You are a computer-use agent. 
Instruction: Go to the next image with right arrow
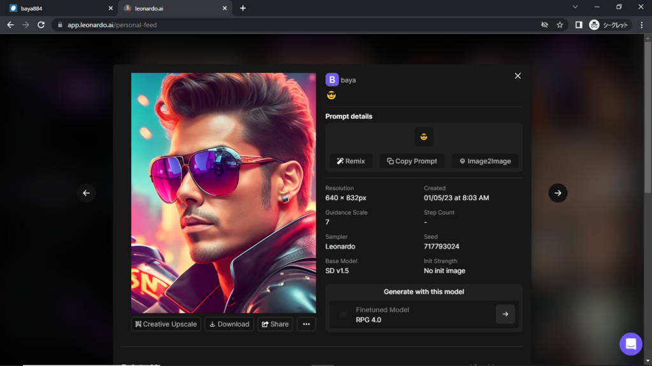coord(558,193)
